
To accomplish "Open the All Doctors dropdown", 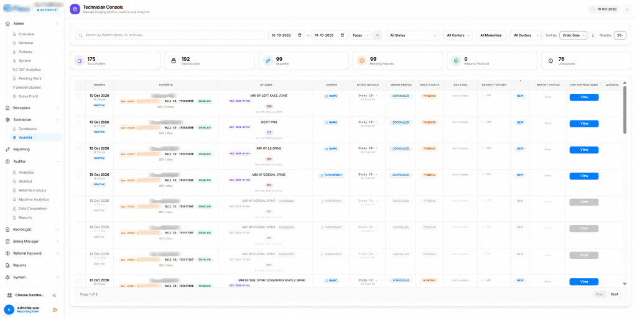I will click(x=526, y=35).
